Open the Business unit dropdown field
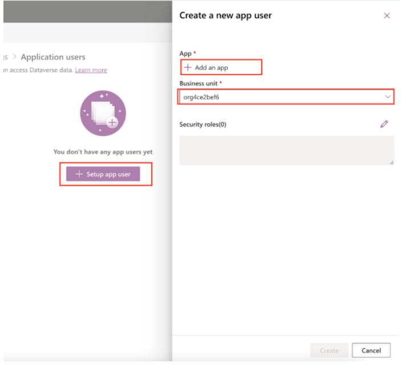Image resolution: width=401 pixels, height=367 pixels. (x=280, y=97)
